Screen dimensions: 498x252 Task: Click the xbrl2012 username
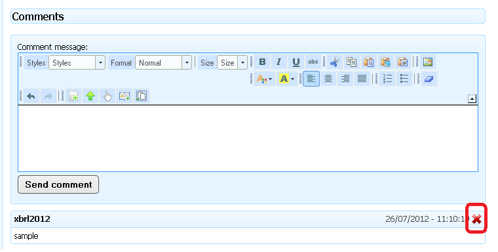32,219
